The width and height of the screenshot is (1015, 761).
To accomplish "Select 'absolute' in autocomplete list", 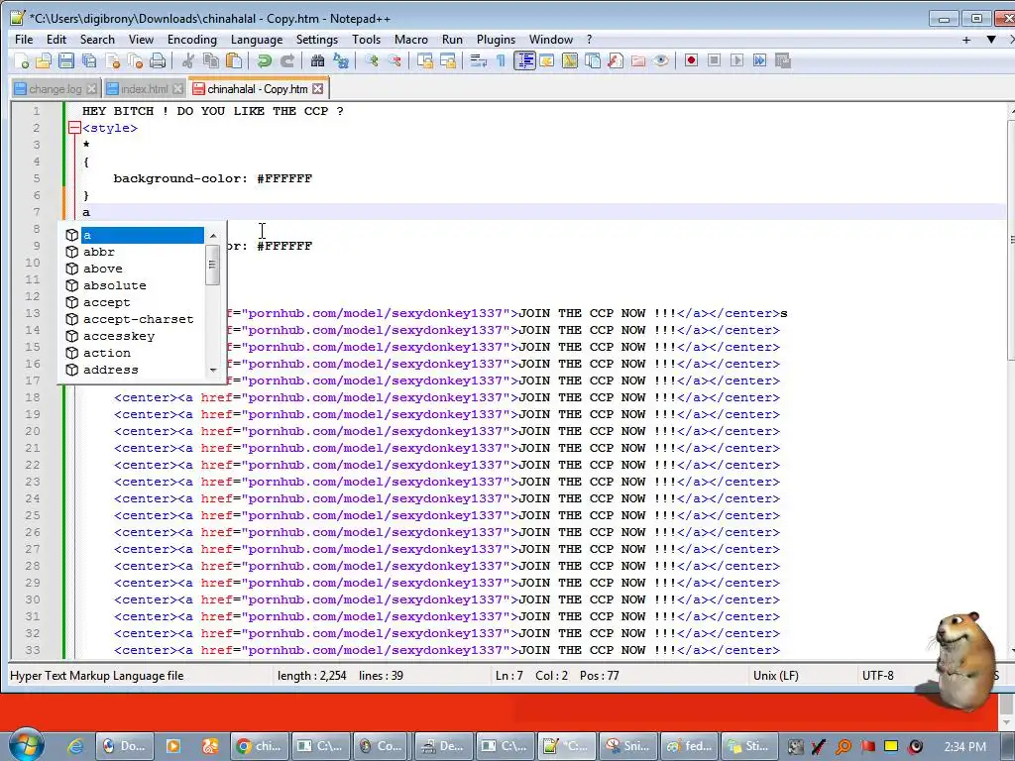I will pyautogui.click(x=134, y=285).
